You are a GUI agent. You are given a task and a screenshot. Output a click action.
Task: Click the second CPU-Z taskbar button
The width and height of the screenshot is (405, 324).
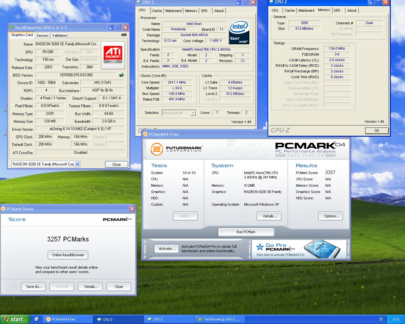[x=169, y=319]
